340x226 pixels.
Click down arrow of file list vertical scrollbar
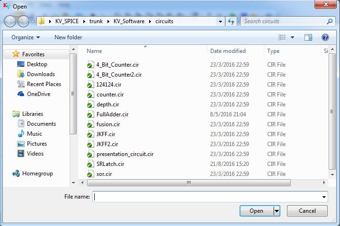click(x=332, y=174)
